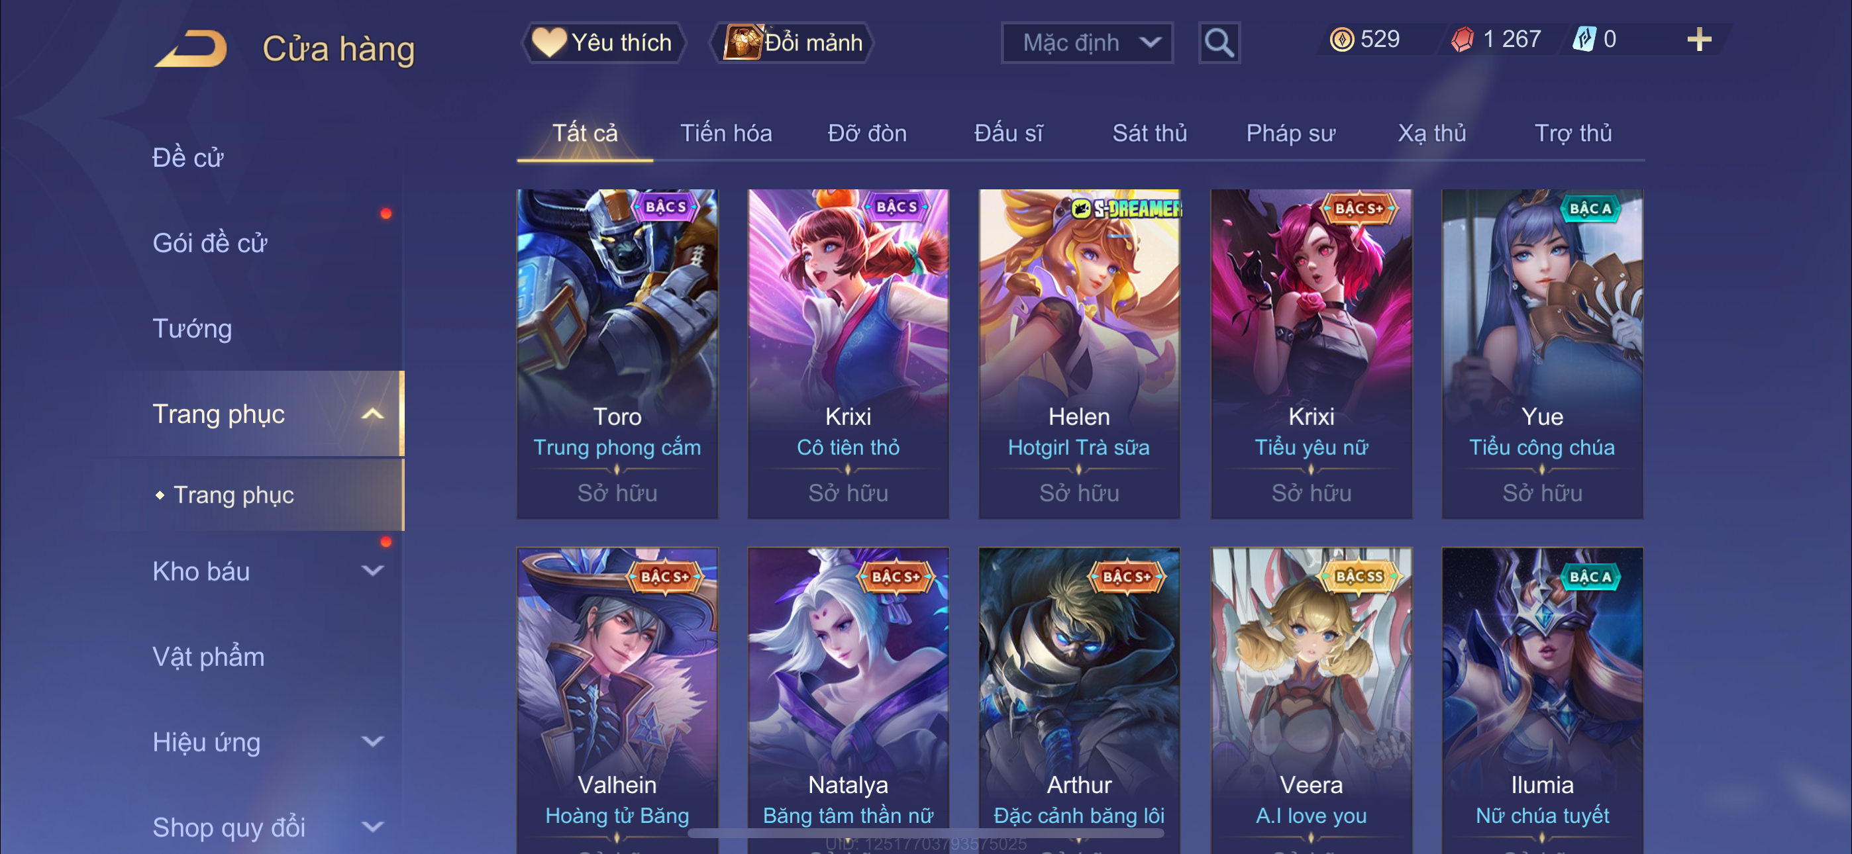Switch to the Sát thủ tab
The width and height of the screenshot is (1852, 854).
click(1149, 134)
